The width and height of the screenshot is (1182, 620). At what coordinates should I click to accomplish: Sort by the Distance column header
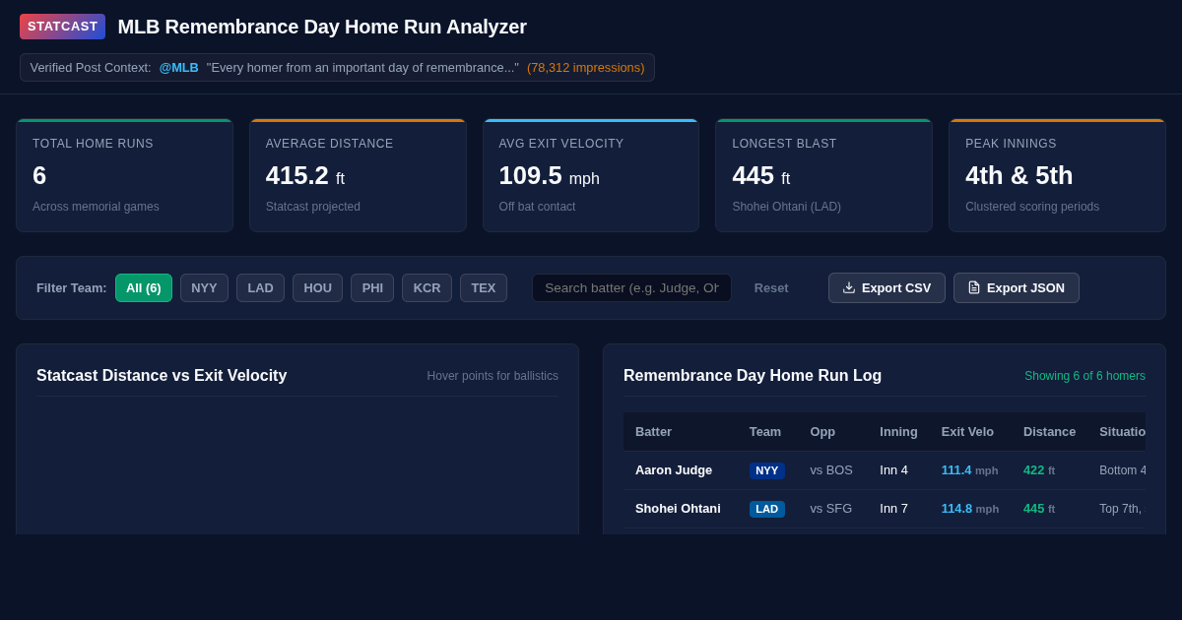[1049, 431]
